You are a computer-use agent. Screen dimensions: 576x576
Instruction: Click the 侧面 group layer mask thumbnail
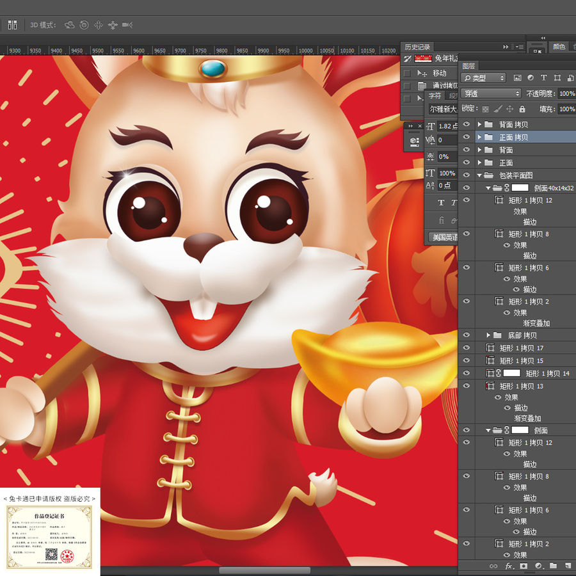(520, 430)
